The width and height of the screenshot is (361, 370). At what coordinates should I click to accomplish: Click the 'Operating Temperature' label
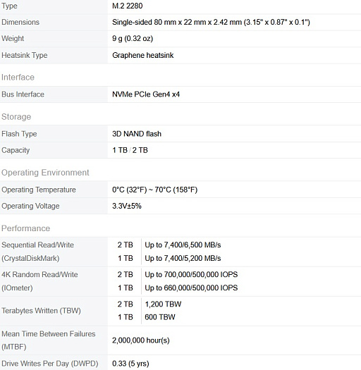[39, 190]
